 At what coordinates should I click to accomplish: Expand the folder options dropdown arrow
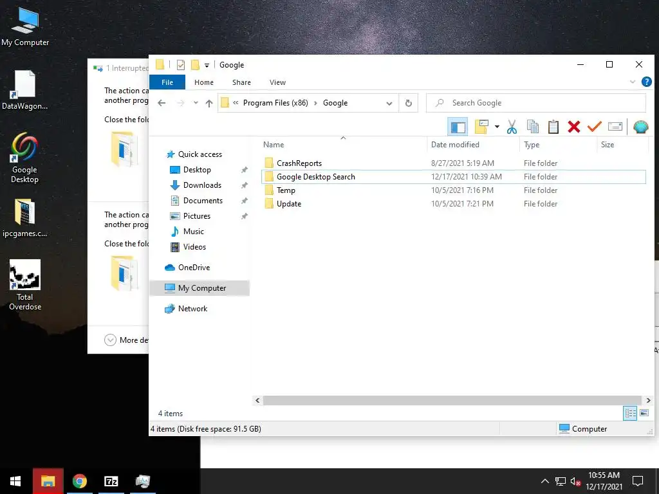point(497,127)
